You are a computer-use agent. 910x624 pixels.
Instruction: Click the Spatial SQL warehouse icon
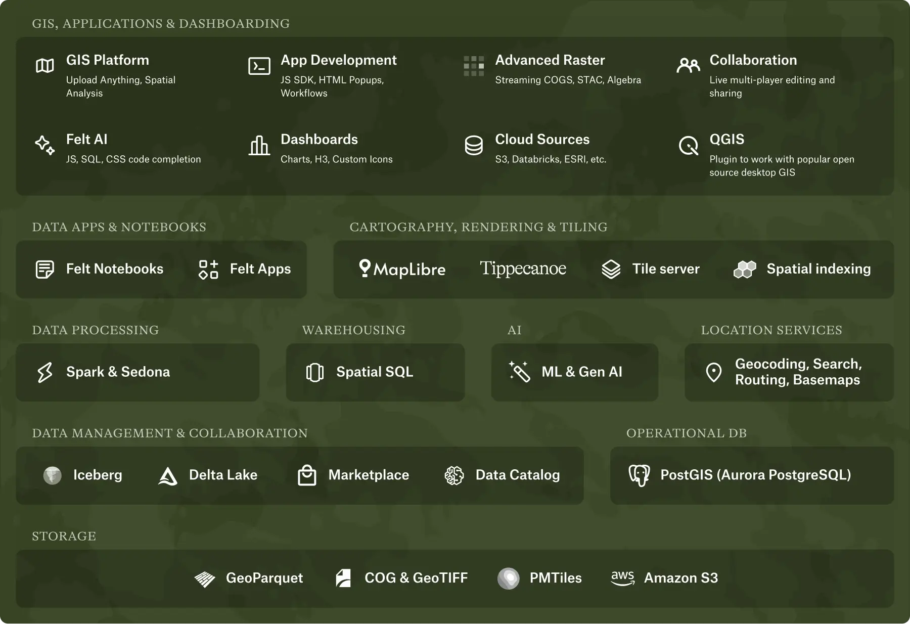click(315, 372)
